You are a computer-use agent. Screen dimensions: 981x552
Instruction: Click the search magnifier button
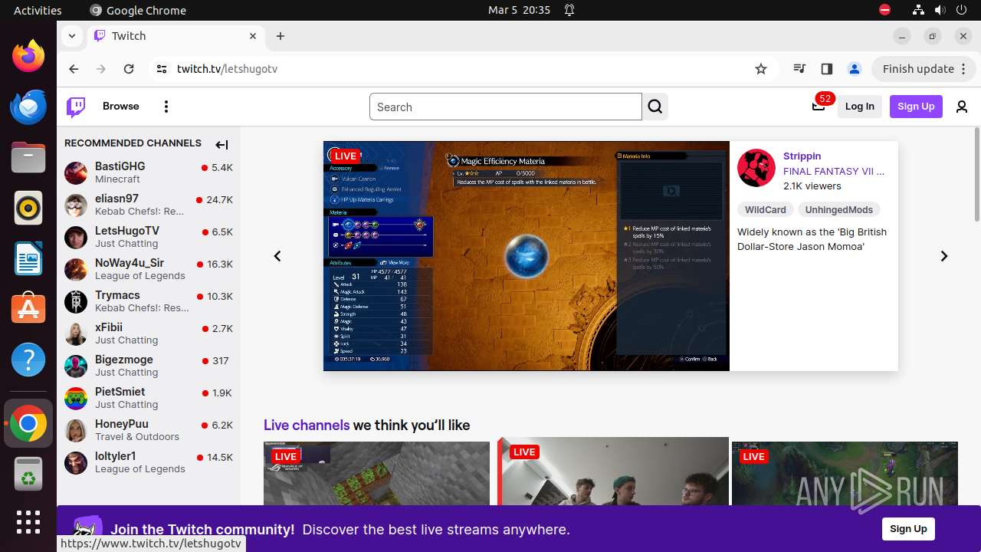point(655,107)
